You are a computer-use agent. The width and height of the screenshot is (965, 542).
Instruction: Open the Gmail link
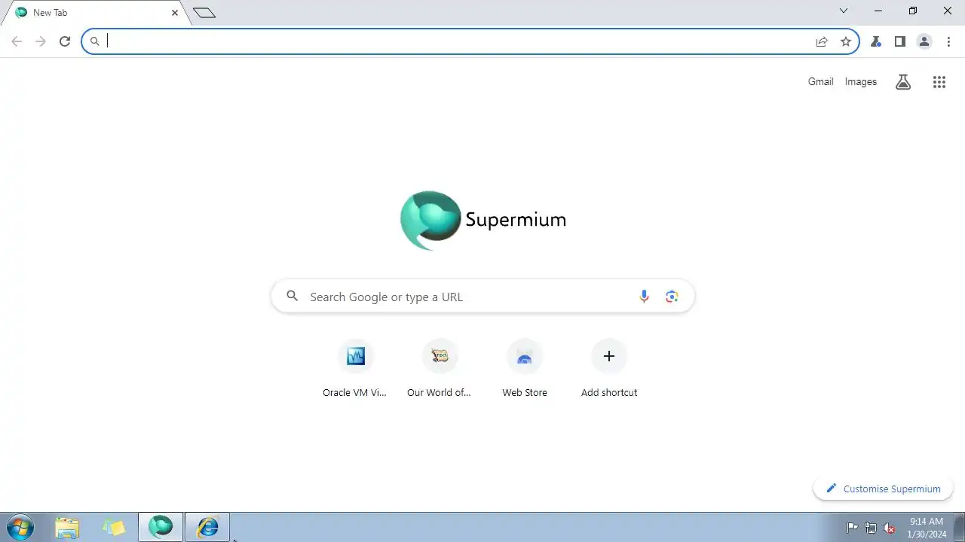820,81
